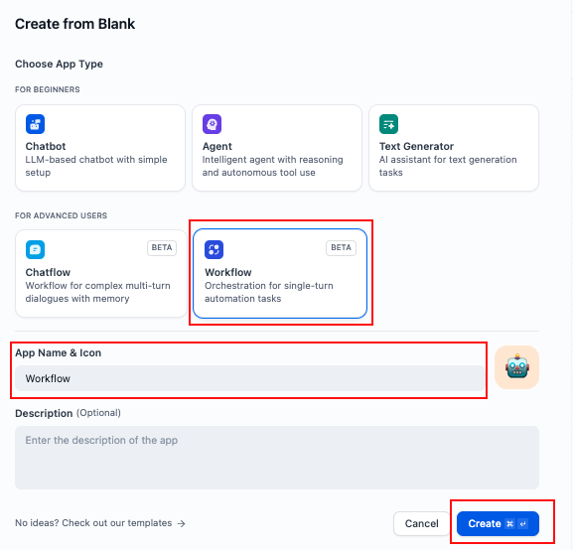Choose the Workflow app type card
The height and width of the screenshot is (550, 573).
point(280,273)
